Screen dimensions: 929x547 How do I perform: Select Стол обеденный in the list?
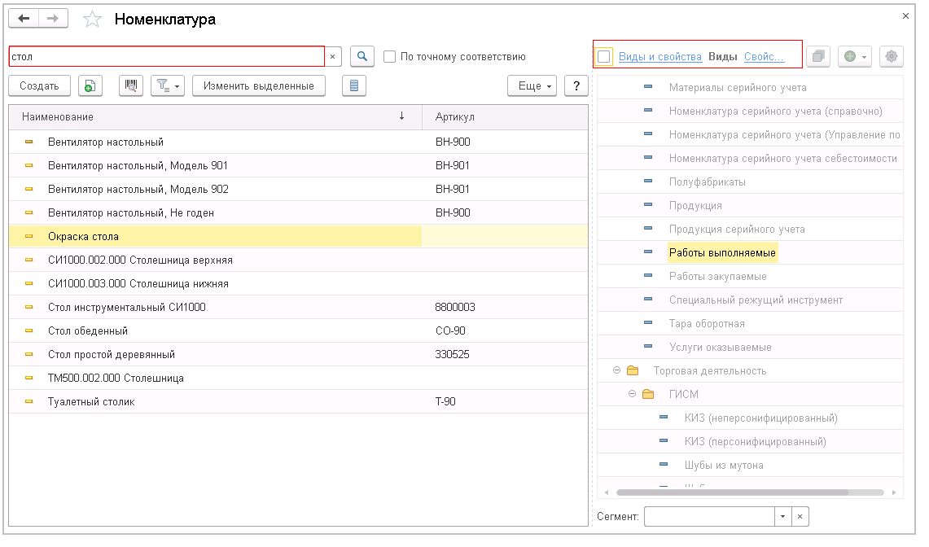tap(88, 331)
